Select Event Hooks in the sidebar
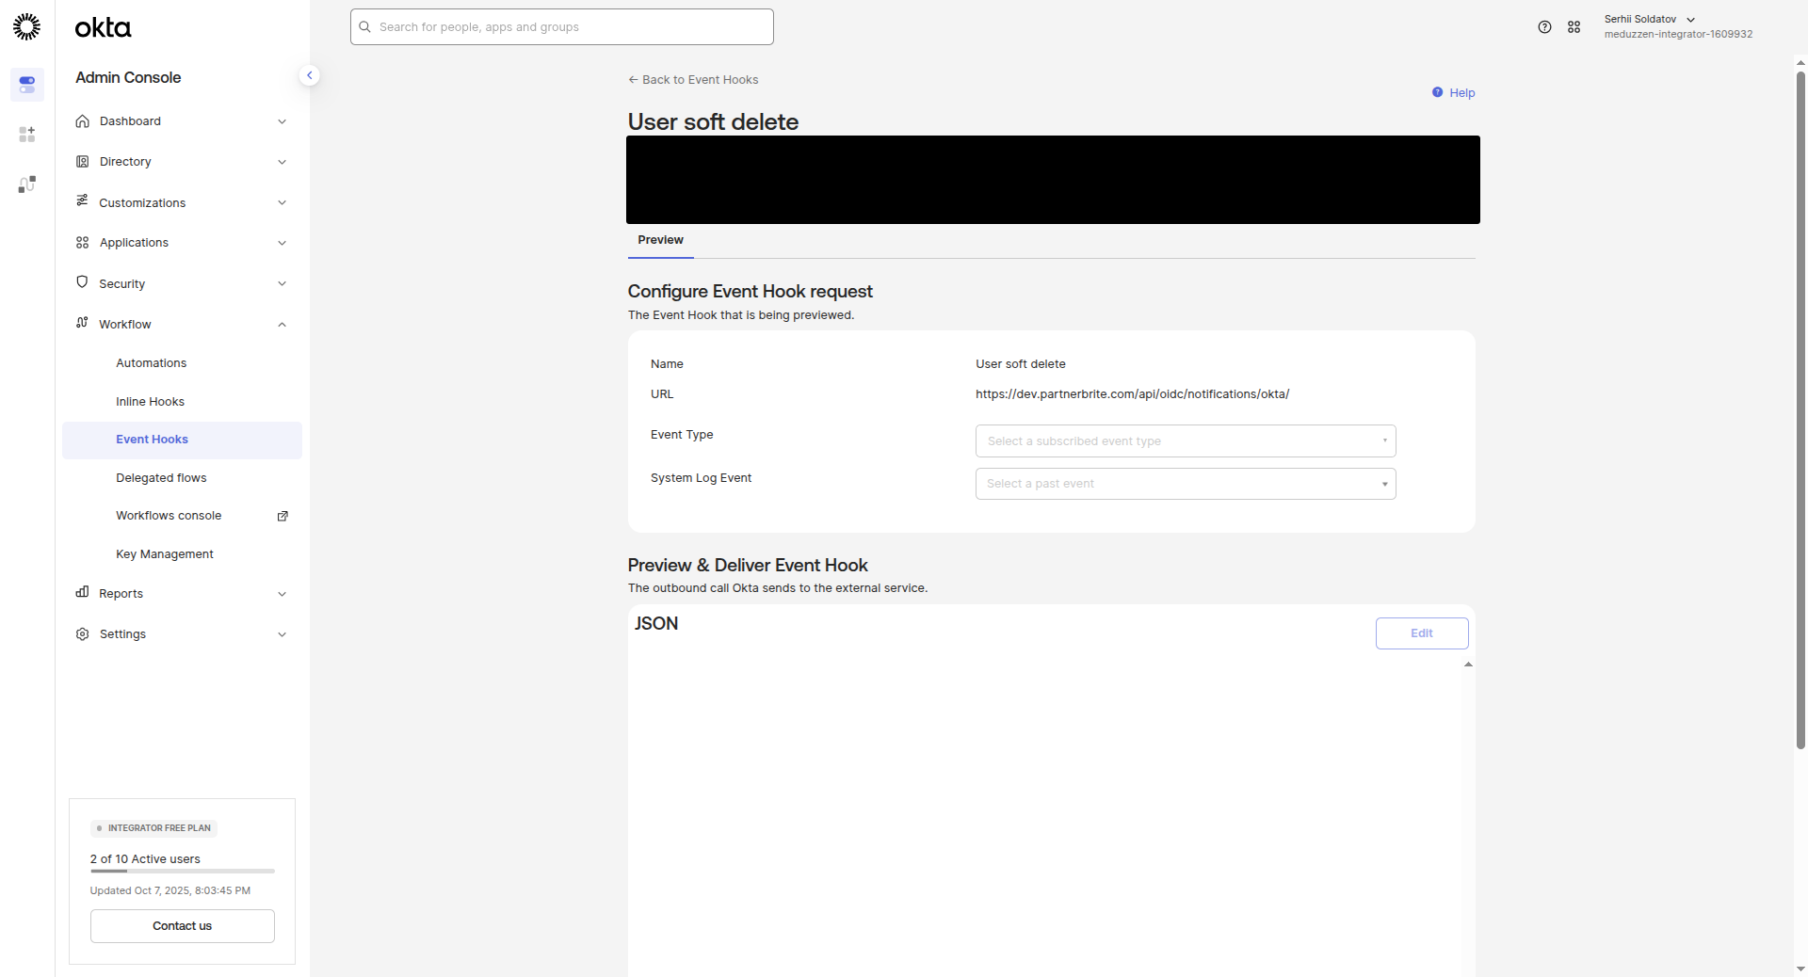 (x=182, y=440)
